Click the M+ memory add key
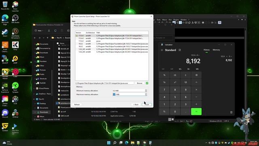This screenshot has height=146, width=259. pyautogui.click(x=180, y=69)
